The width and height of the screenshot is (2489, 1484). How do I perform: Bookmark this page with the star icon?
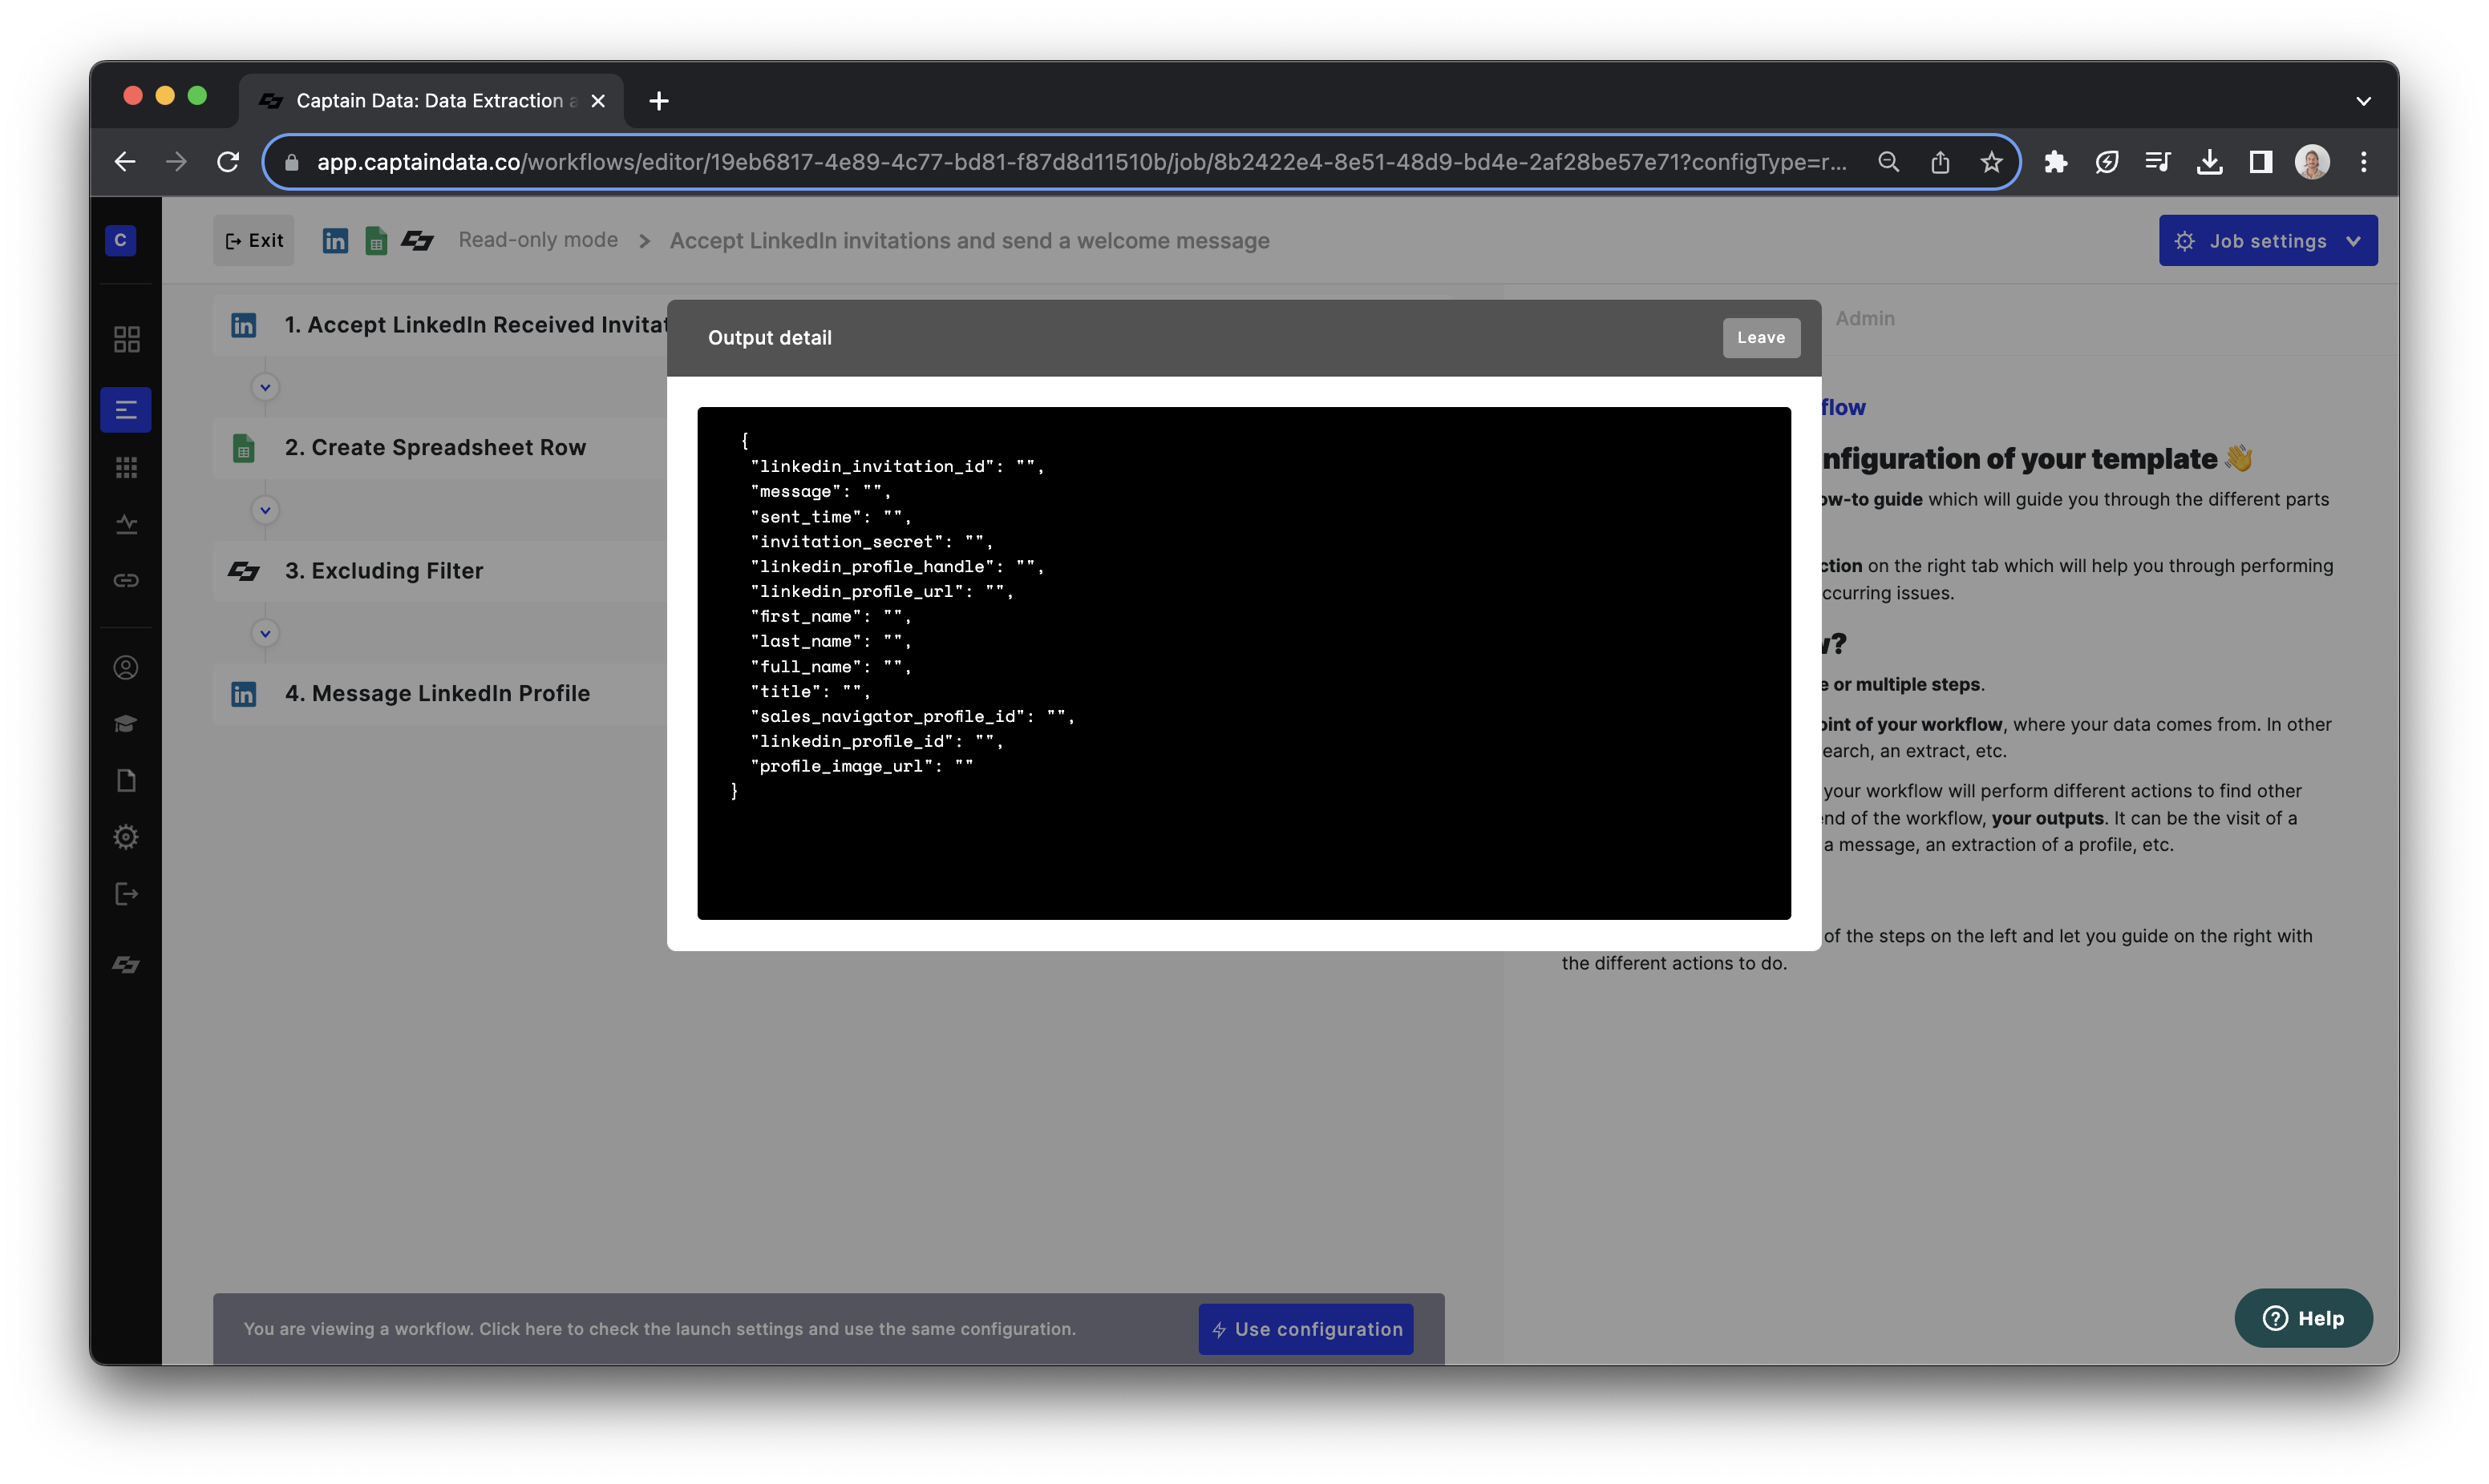pyautogui.click(x=1991, y=162)
